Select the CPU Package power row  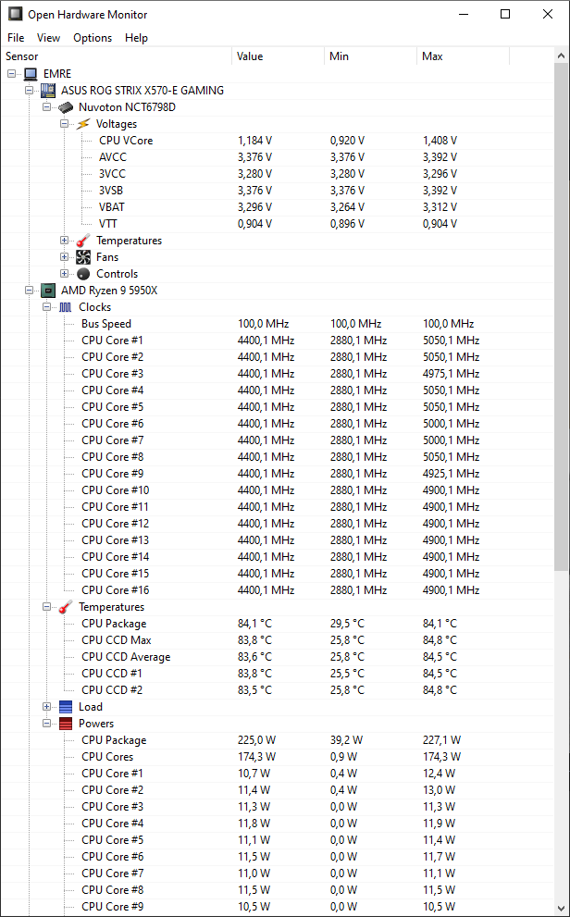pyautogui.click(x=277, y=740)
